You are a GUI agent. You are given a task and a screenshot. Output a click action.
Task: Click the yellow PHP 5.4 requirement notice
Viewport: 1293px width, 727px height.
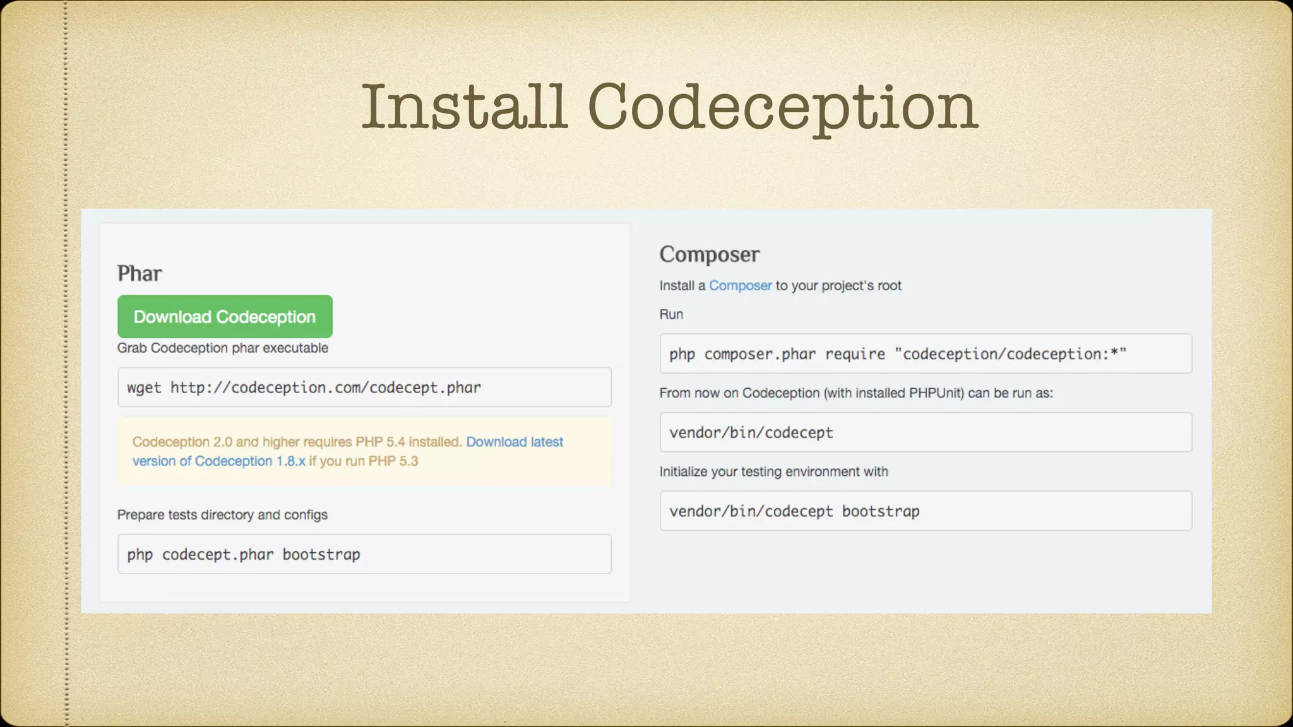(297, 442)
